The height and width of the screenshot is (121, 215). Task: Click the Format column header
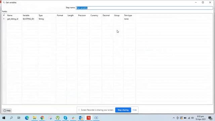[60, 15]
